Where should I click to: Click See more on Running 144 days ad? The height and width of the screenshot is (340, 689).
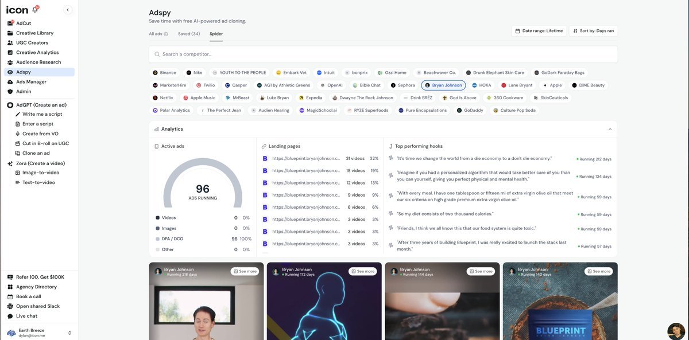[x=480, y=272]
